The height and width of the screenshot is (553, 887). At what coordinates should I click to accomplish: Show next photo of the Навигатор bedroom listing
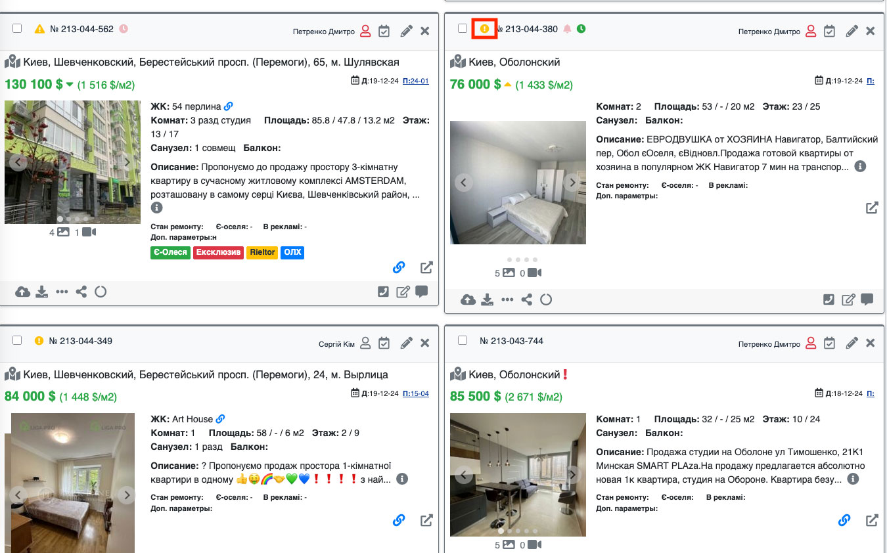(x=572, y=183)
